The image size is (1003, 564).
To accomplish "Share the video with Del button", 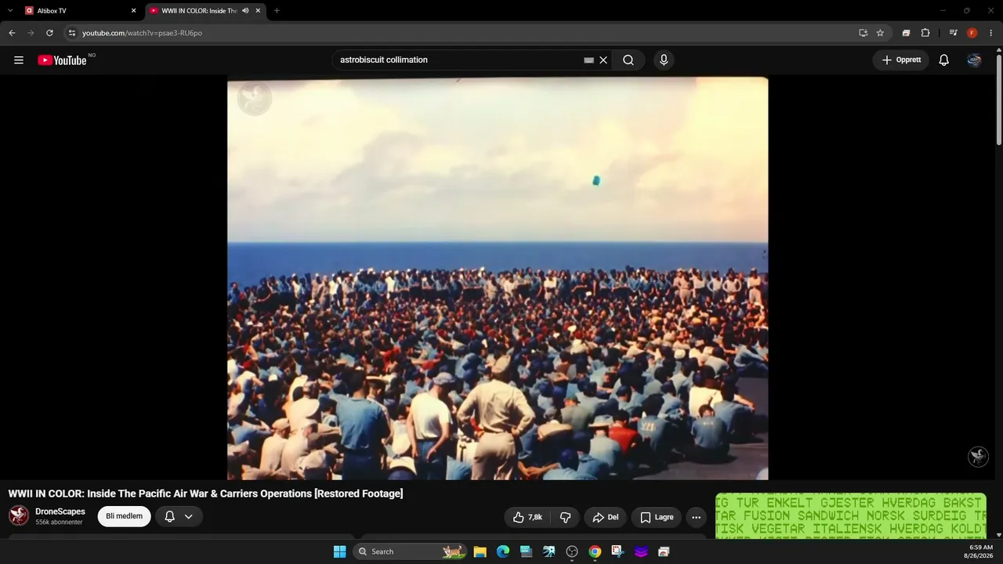I will point(606,517).
